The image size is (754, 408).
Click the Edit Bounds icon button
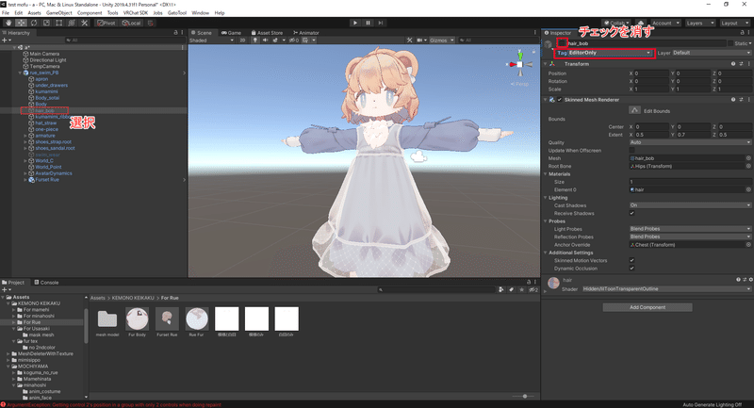click(x=634, y=110)
